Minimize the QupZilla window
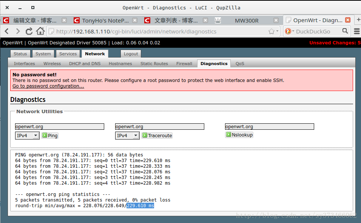Image resolution: width=361 pixels, height=223 pixels. pos(20,8)
